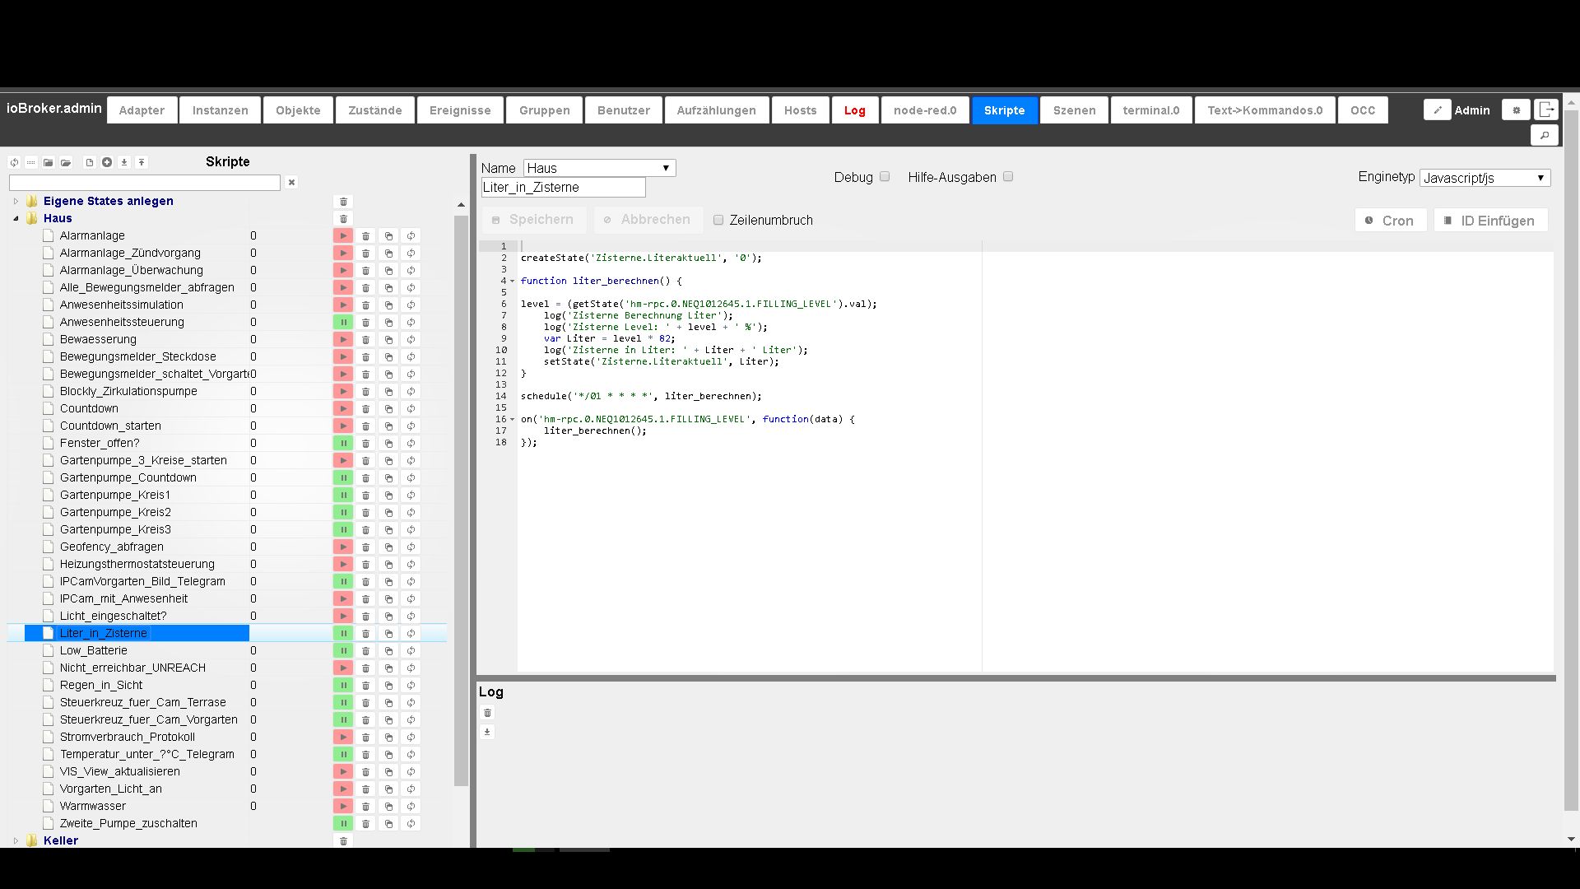Screen dimensions: 1580x889
Task: Delete the Keller folder via trash icon
Action: click(x=344, y=841)
